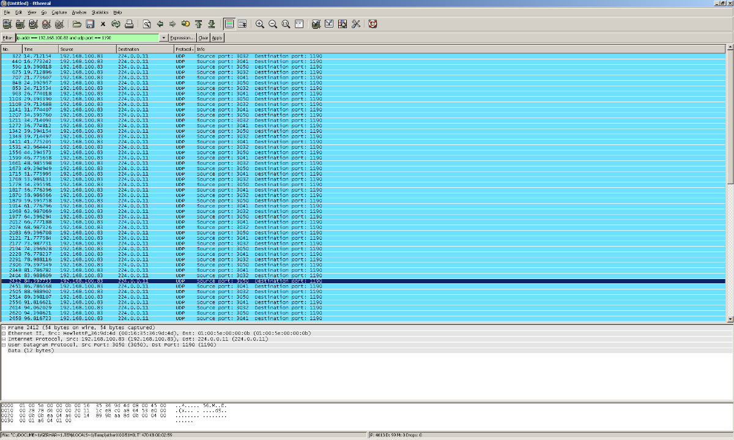Toggle auto-scroll in live capture button
Viewport: 734px width, 440px height.
click(242, 24)
